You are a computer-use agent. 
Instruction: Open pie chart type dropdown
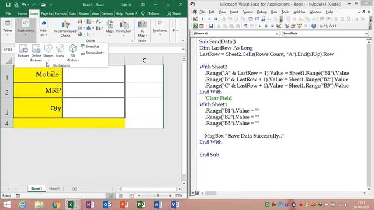(x=81, y=34)
